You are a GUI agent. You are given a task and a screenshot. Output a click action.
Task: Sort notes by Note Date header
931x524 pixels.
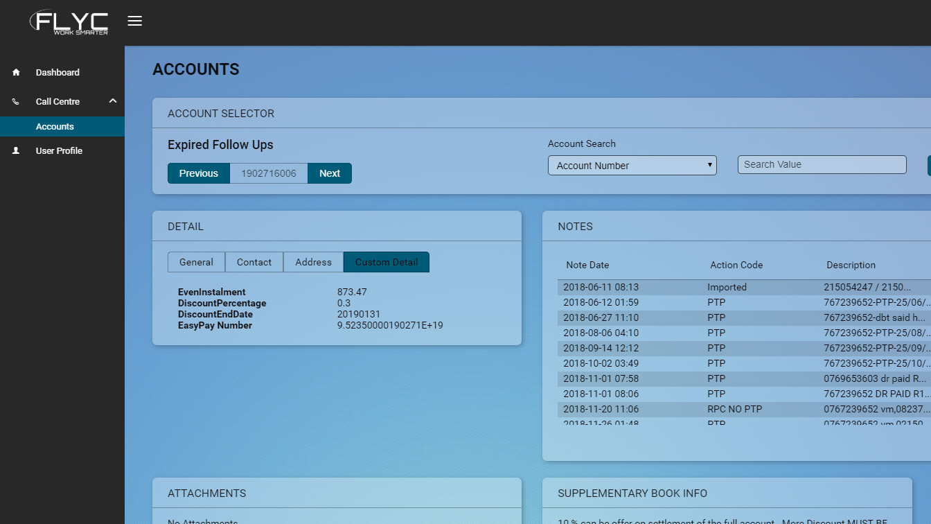coord(587,265)
